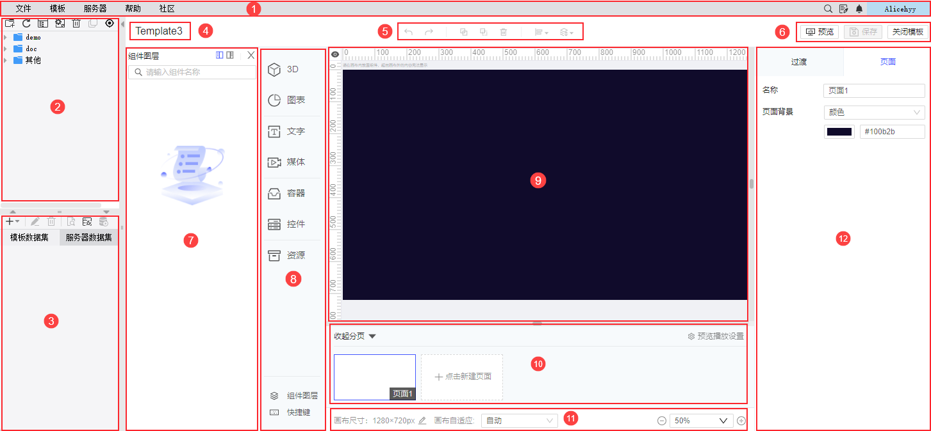Click the 保存 save button
Image resolution: width=931 pixels, height=431 pixels.
[x=863, y=32]
